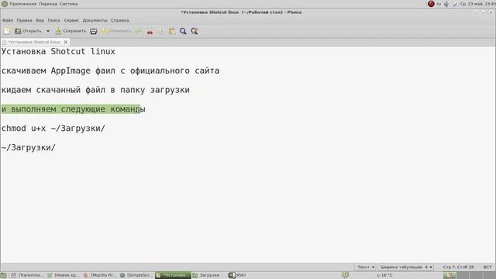Click the Find and Replace icon

point(195,31)
